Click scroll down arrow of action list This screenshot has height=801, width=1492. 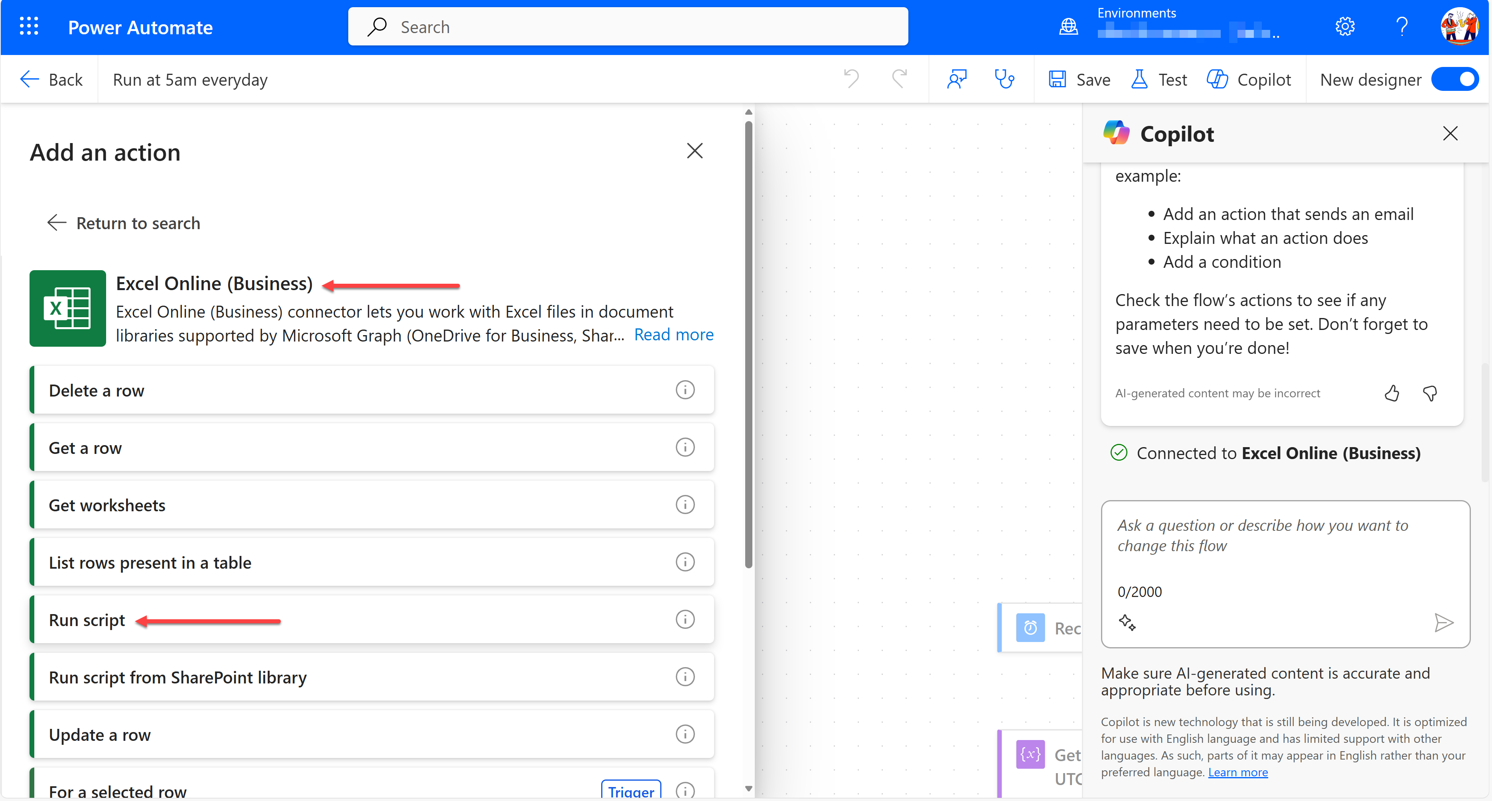coord(748,788)
